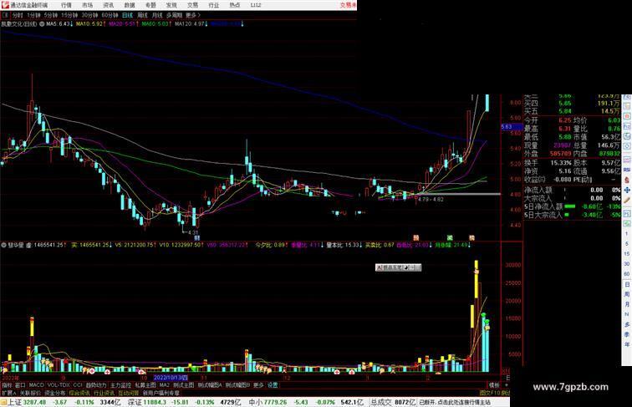The height and width of the screenshot is (407, 632).
Task: Click round icon beside 量 indicator label
Action: tap(3, 245)
